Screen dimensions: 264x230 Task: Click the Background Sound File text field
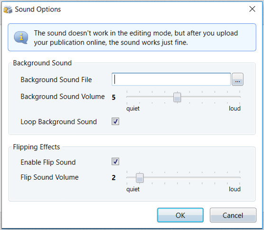pyautogui.click(x=171, y=79)
